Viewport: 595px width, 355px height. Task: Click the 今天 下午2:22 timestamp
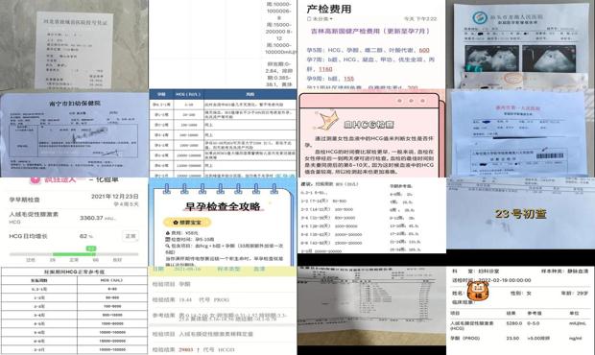click(x=420, y=18)
